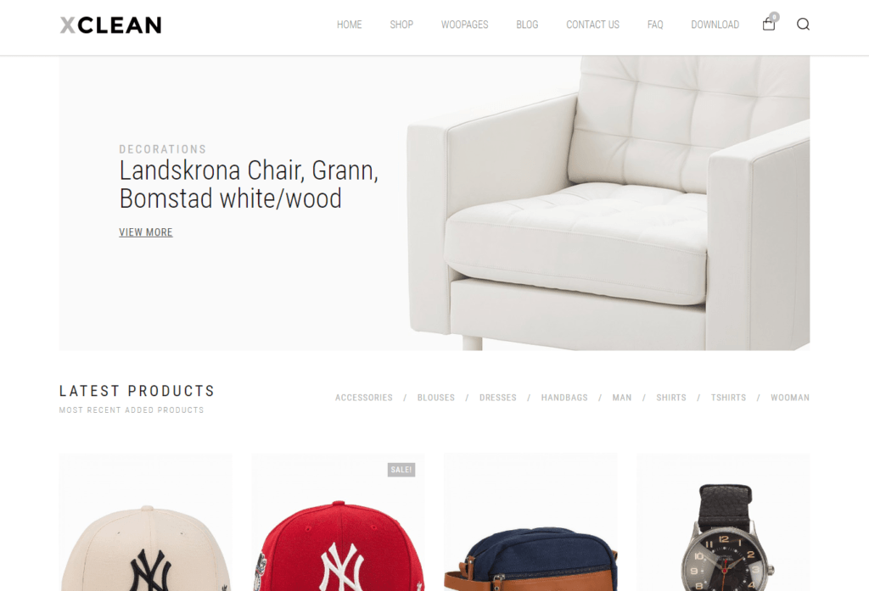Screen dimensions: 869x591
Task: Select the Dresses category filter
Action: [x=497, y=398]
